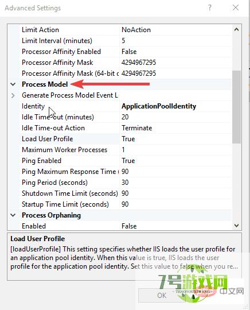This screenshot has height=310, width=250.
Task: Collapse the Process Model section
Action: 13,84
